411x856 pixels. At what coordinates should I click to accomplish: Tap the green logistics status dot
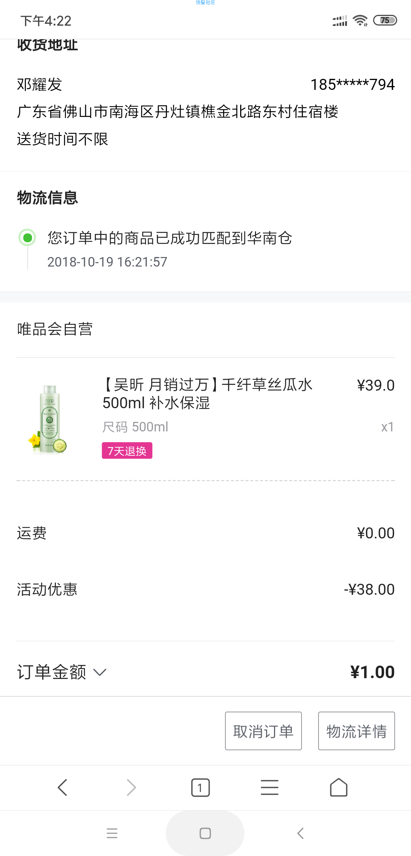(27, 238)
